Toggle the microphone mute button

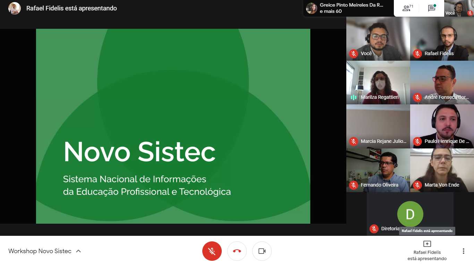coord(212,251)
